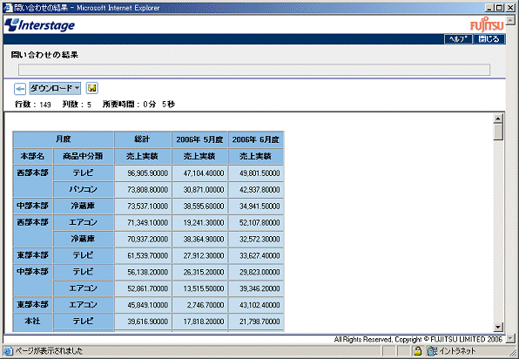Click the page icon in status bar

[x=9, y=350]
